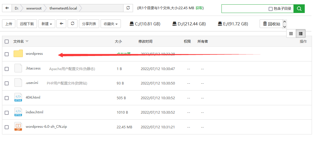
Task: Click the 获取 link to get size
Action: pos(199,8)
